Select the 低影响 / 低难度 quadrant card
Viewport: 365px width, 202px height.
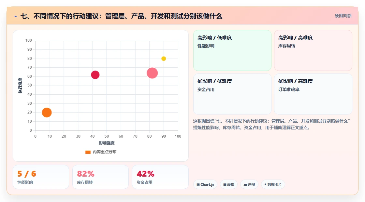[232, 94]
